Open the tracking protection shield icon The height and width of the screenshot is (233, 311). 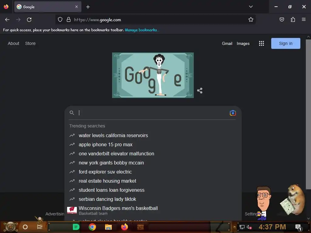60,20
